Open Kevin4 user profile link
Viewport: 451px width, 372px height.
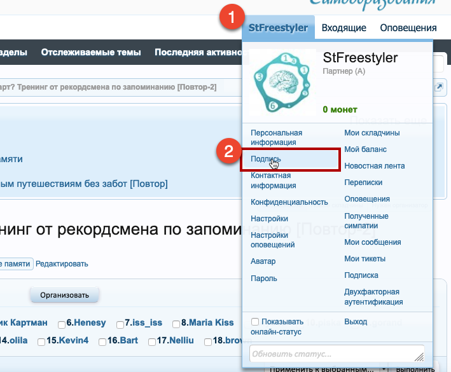point(74,340)
